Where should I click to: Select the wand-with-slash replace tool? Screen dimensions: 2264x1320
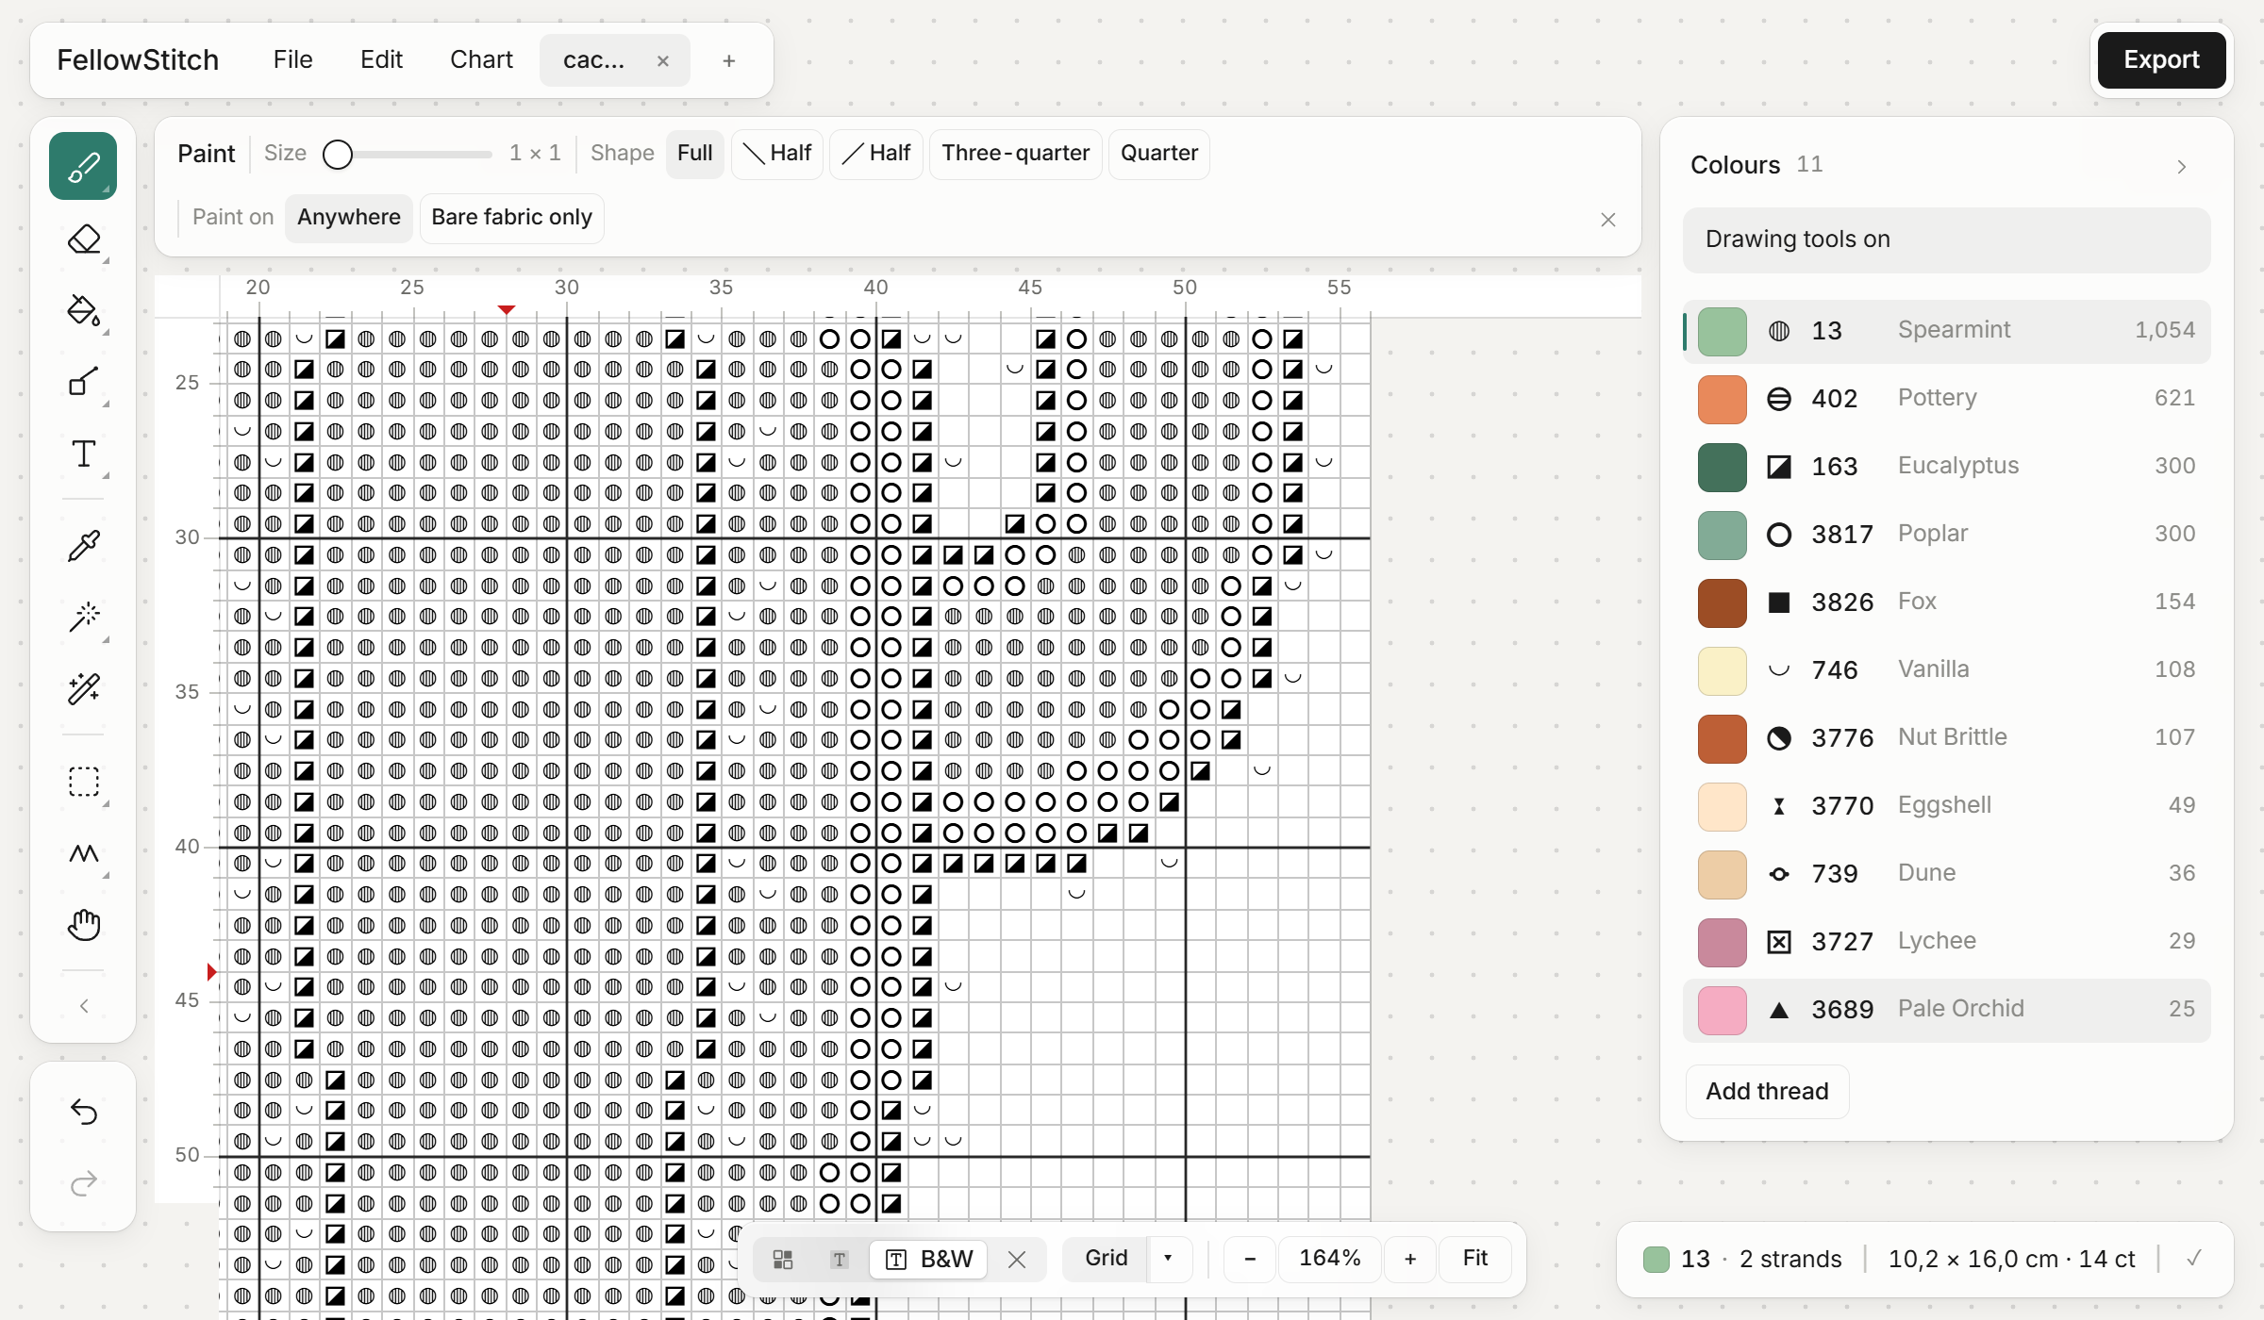tap(83, 689)
